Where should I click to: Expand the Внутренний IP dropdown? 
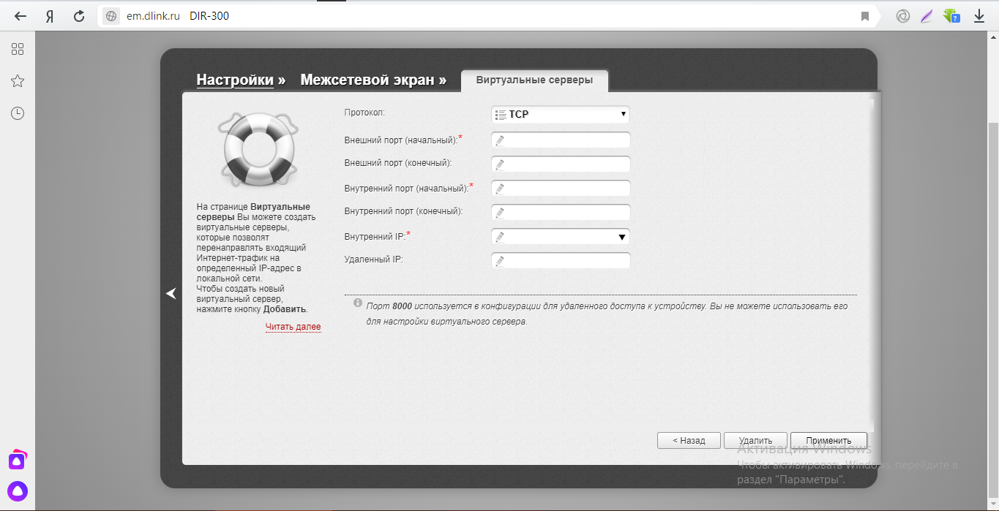pyautogui.click(x=560, y=237)
